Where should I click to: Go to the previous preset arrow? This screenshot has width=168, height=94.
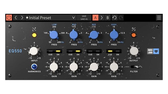pos(16,17)
